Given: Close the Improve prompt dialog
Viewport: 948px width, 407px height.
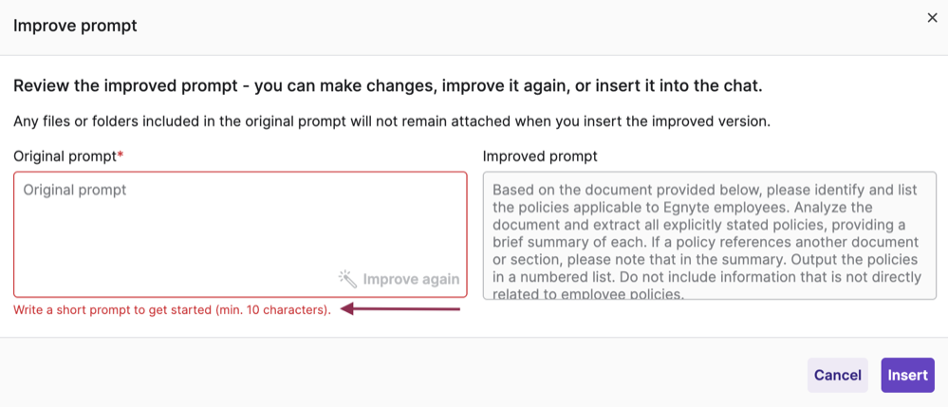Looking at the screenshot, I should click(932, 18).
